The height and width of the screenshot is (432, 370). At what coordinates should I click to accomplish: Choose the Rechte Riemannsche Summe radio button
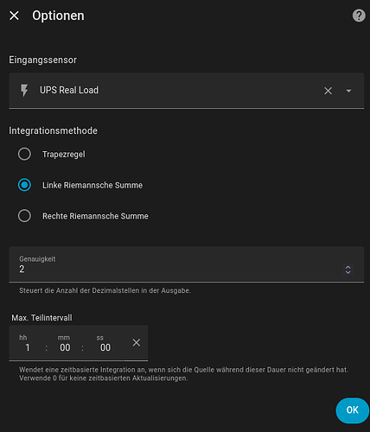coord(24,216)
